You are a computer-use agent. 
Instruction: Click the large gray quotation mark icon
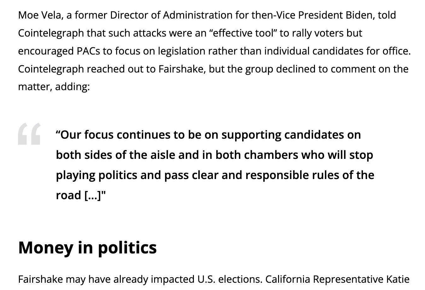(29, 134)
